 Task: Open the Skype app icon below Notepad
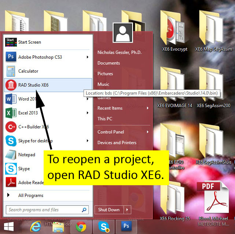tap(11, 169)
